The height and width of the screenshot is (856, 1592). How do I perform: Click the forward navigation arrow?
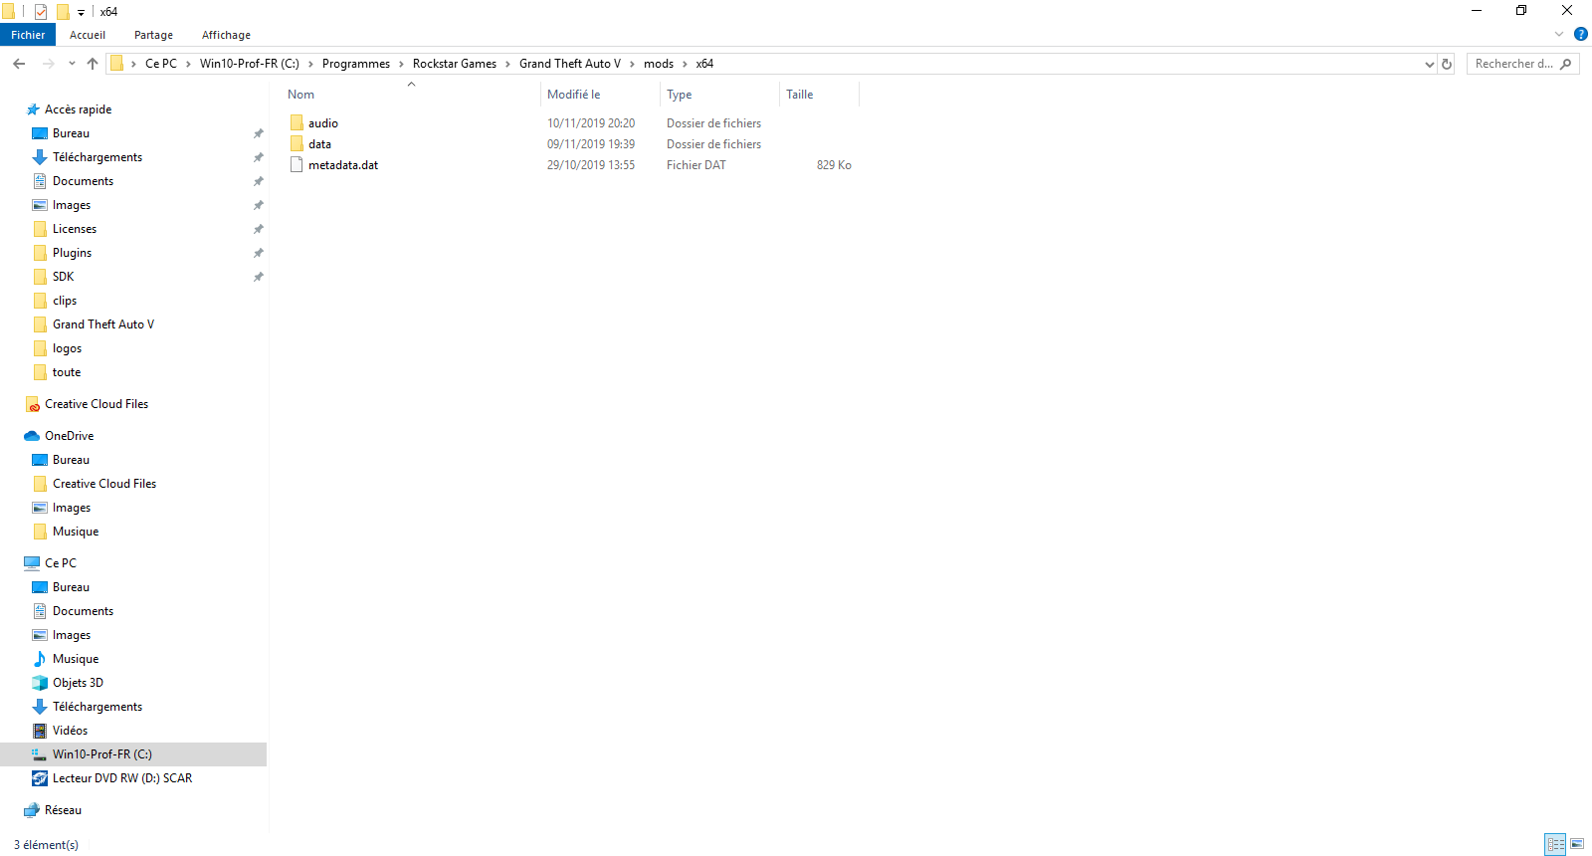[x=48, y=64]
